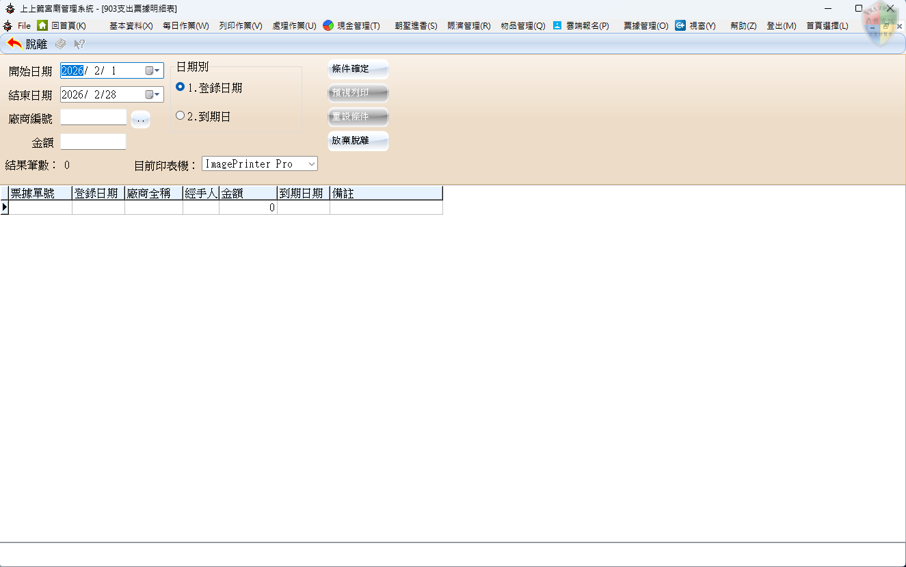Screen dimensions: 906x567
Task: Click the blue arrow icon beside 視窗
Action: click(x=680, y=25)
